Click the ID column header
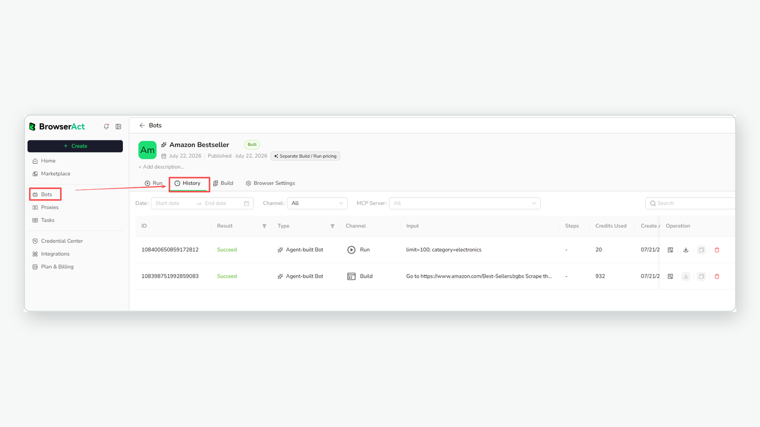 [x=144, y=226]
